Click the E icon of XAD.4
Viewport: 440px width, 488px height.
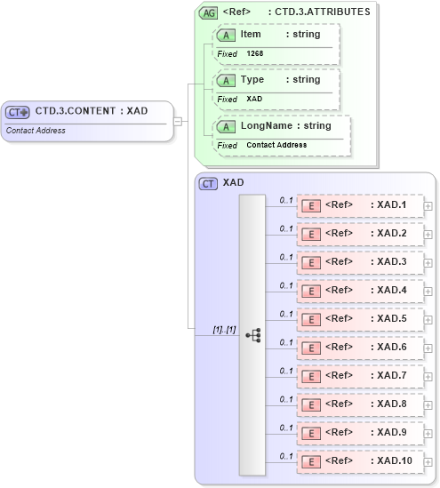pos(311,292)
